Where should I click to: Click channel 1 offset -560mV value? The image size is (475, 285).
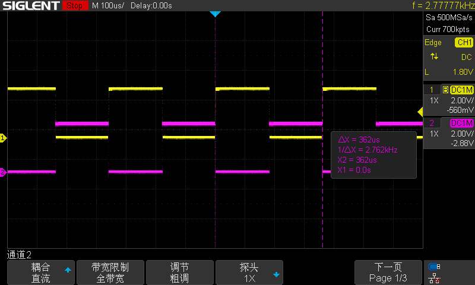click(x=460, y=110)
